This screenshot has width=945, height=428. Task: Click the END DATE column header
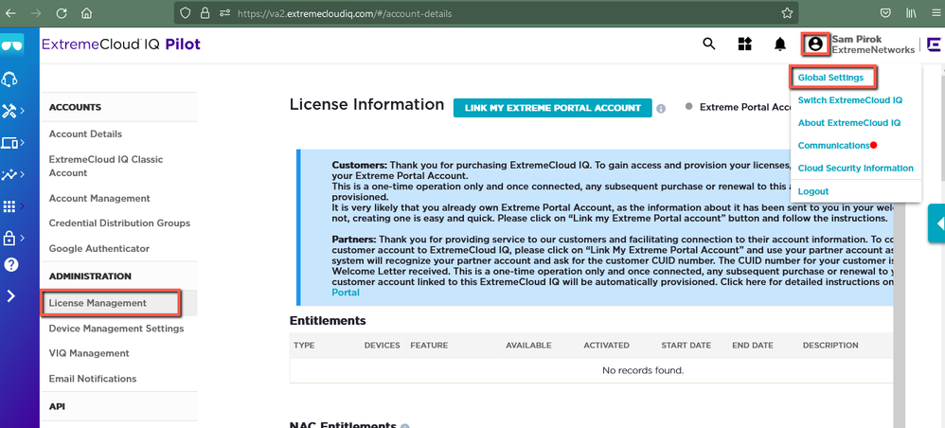[752, 346]
